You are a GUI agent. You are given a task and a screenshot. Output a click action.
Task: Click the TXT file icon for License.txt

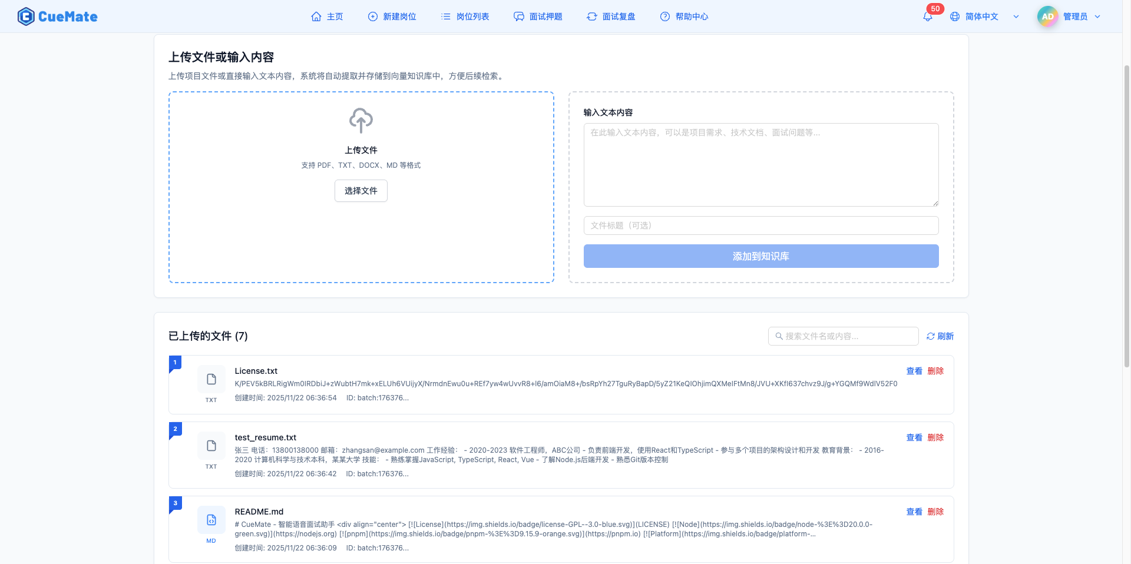point(211,380)
